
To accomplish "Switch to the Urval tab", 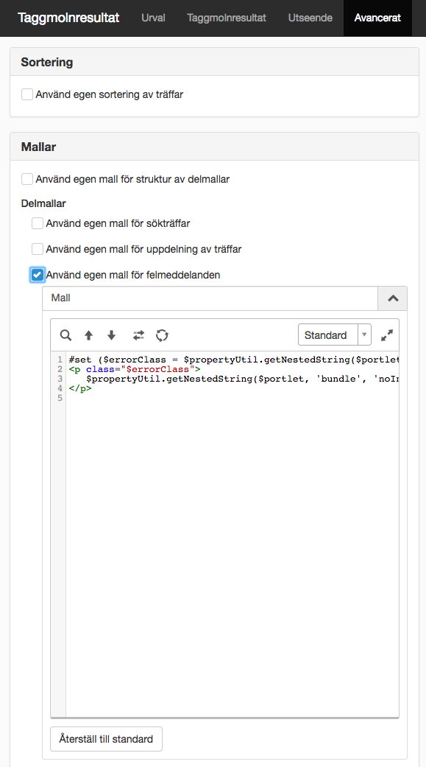I will (153, 18).
